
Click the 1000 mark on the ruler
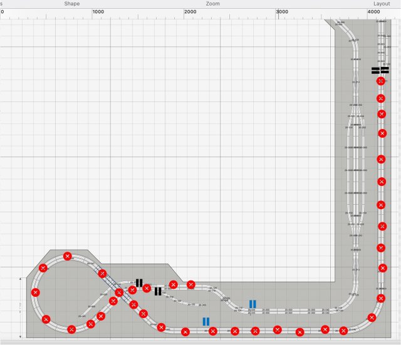point(98,12)
